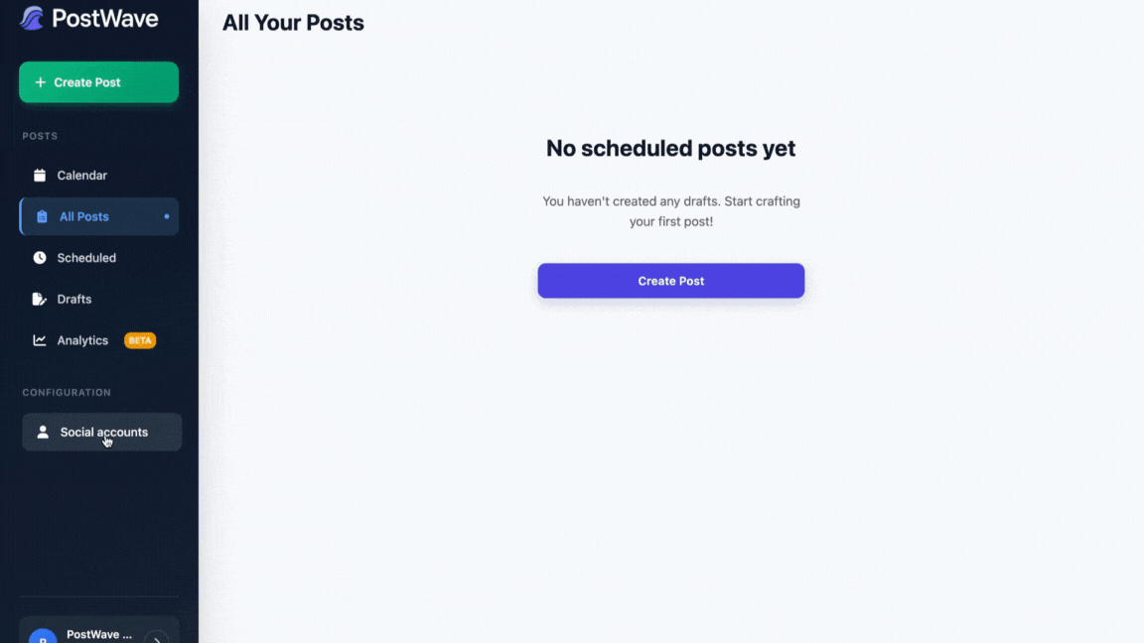Click the plus icon on Create Post
The width and height of the screenshot is (1144, 643).
click(41, 82)
